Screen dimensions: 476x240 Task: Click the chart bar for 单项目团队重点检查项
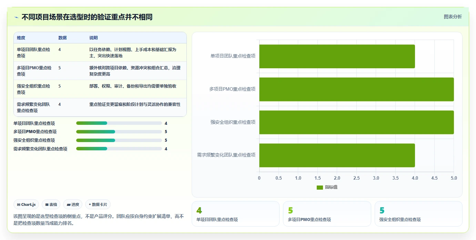[x=337, y=56]
